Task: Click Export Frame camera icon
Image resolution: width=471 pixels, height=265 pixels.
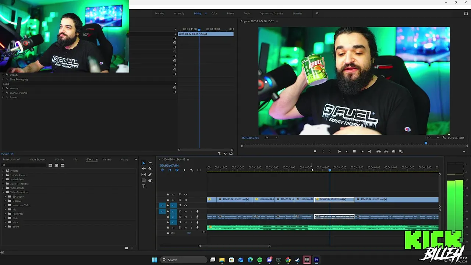Action: [394, 151]
